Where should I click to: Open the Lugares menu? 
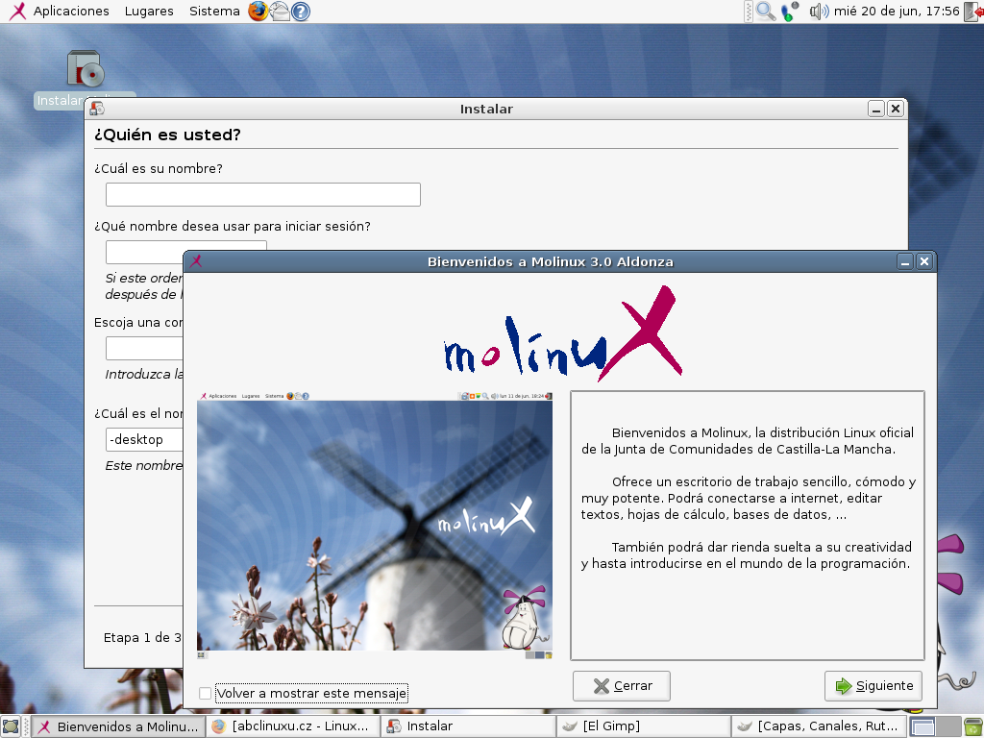coord(149,12)
